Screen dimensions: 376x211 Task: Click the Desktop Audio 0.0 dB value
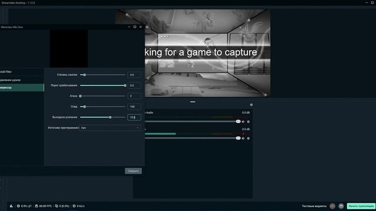click(246, 113)
